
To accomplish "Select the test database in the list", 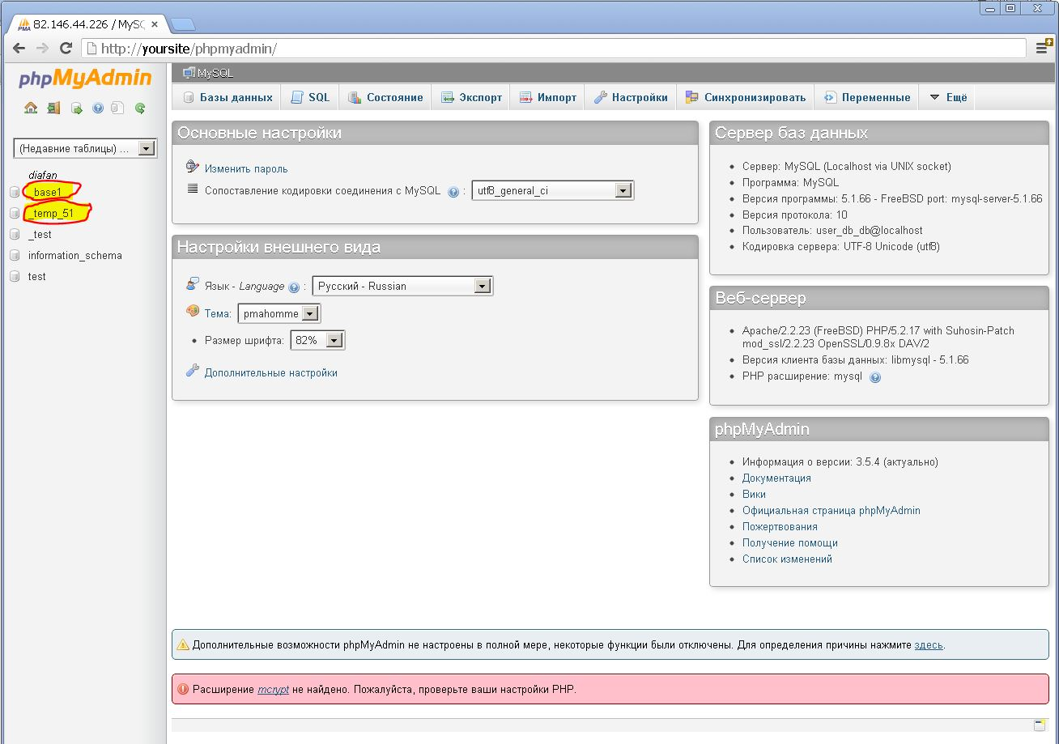I will pyautogui.click(x=37, y=277).
